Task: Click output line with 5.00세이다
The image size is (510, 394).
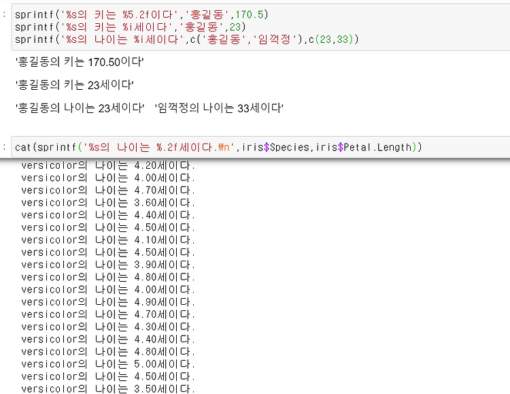Action: click(x=108, y=364)
